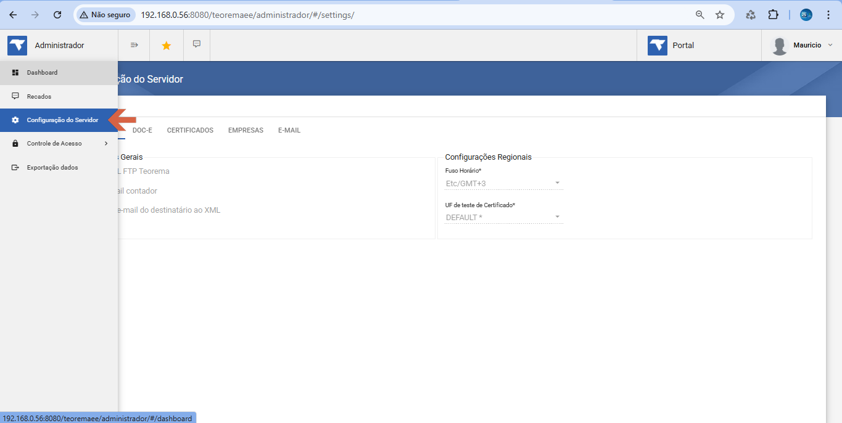Go forward using the browser forward arrow
Screen dimensions: 842x423
pyautogui.click(x=35, y=15)
